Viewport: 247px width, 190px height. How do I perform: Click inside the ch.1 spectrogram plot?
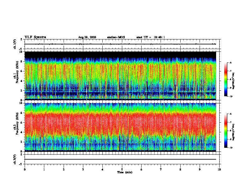pos(120,76)
